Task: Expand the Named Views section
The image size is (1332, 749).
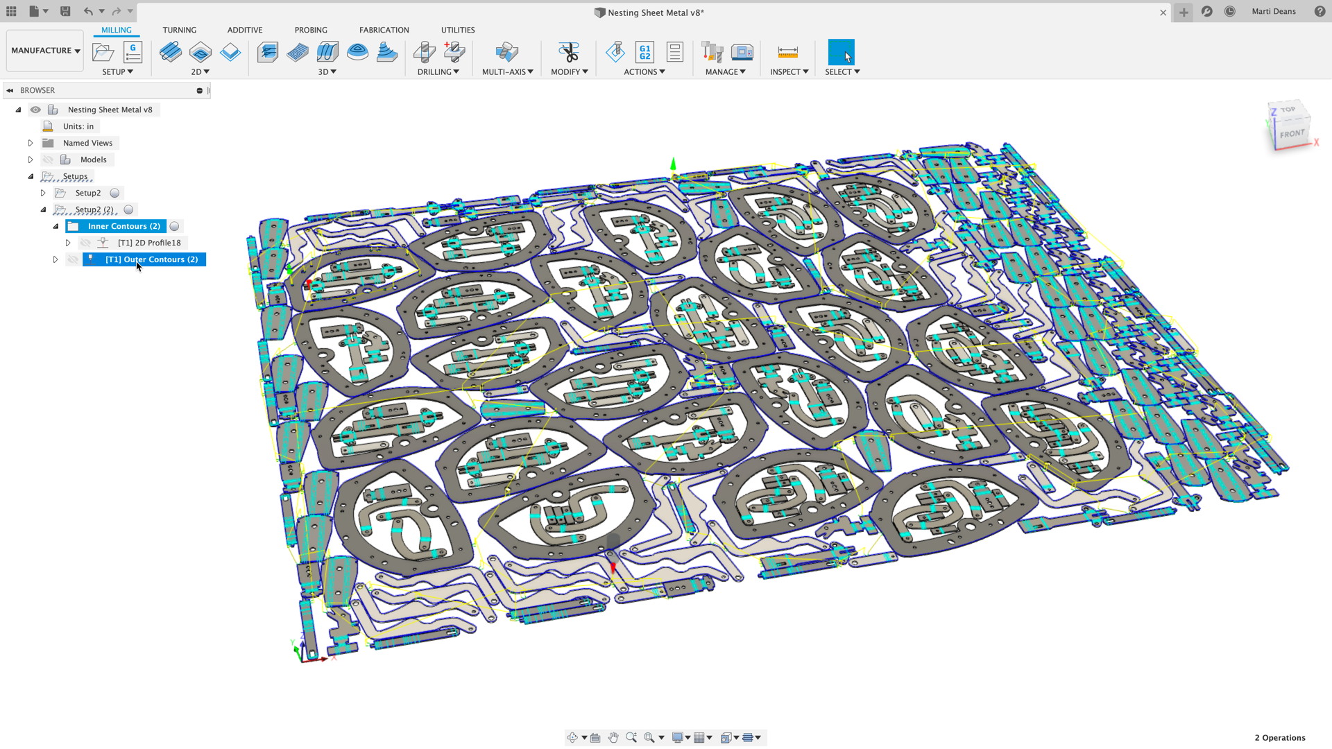Action: pyautogui.click(x=31, y=143)
